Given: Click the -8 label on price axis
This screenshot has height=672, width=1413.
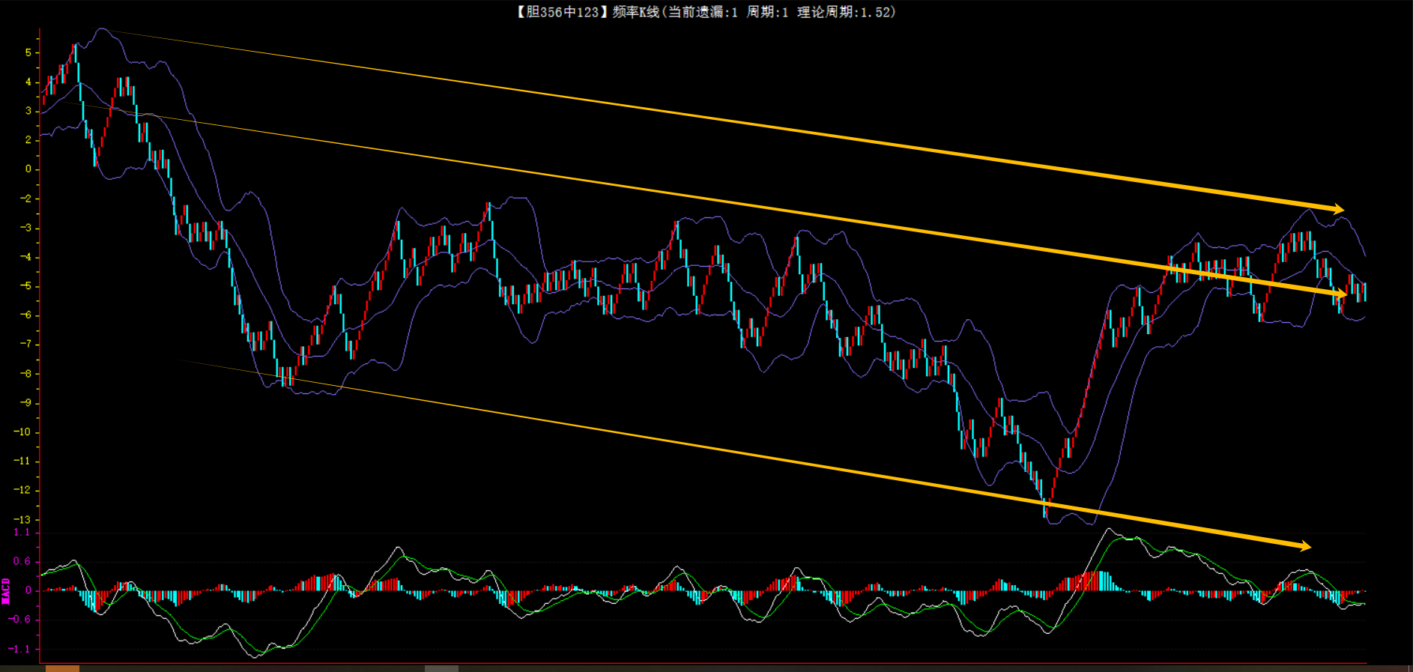Looking at the screenshot, I should [x=25, y=373].
